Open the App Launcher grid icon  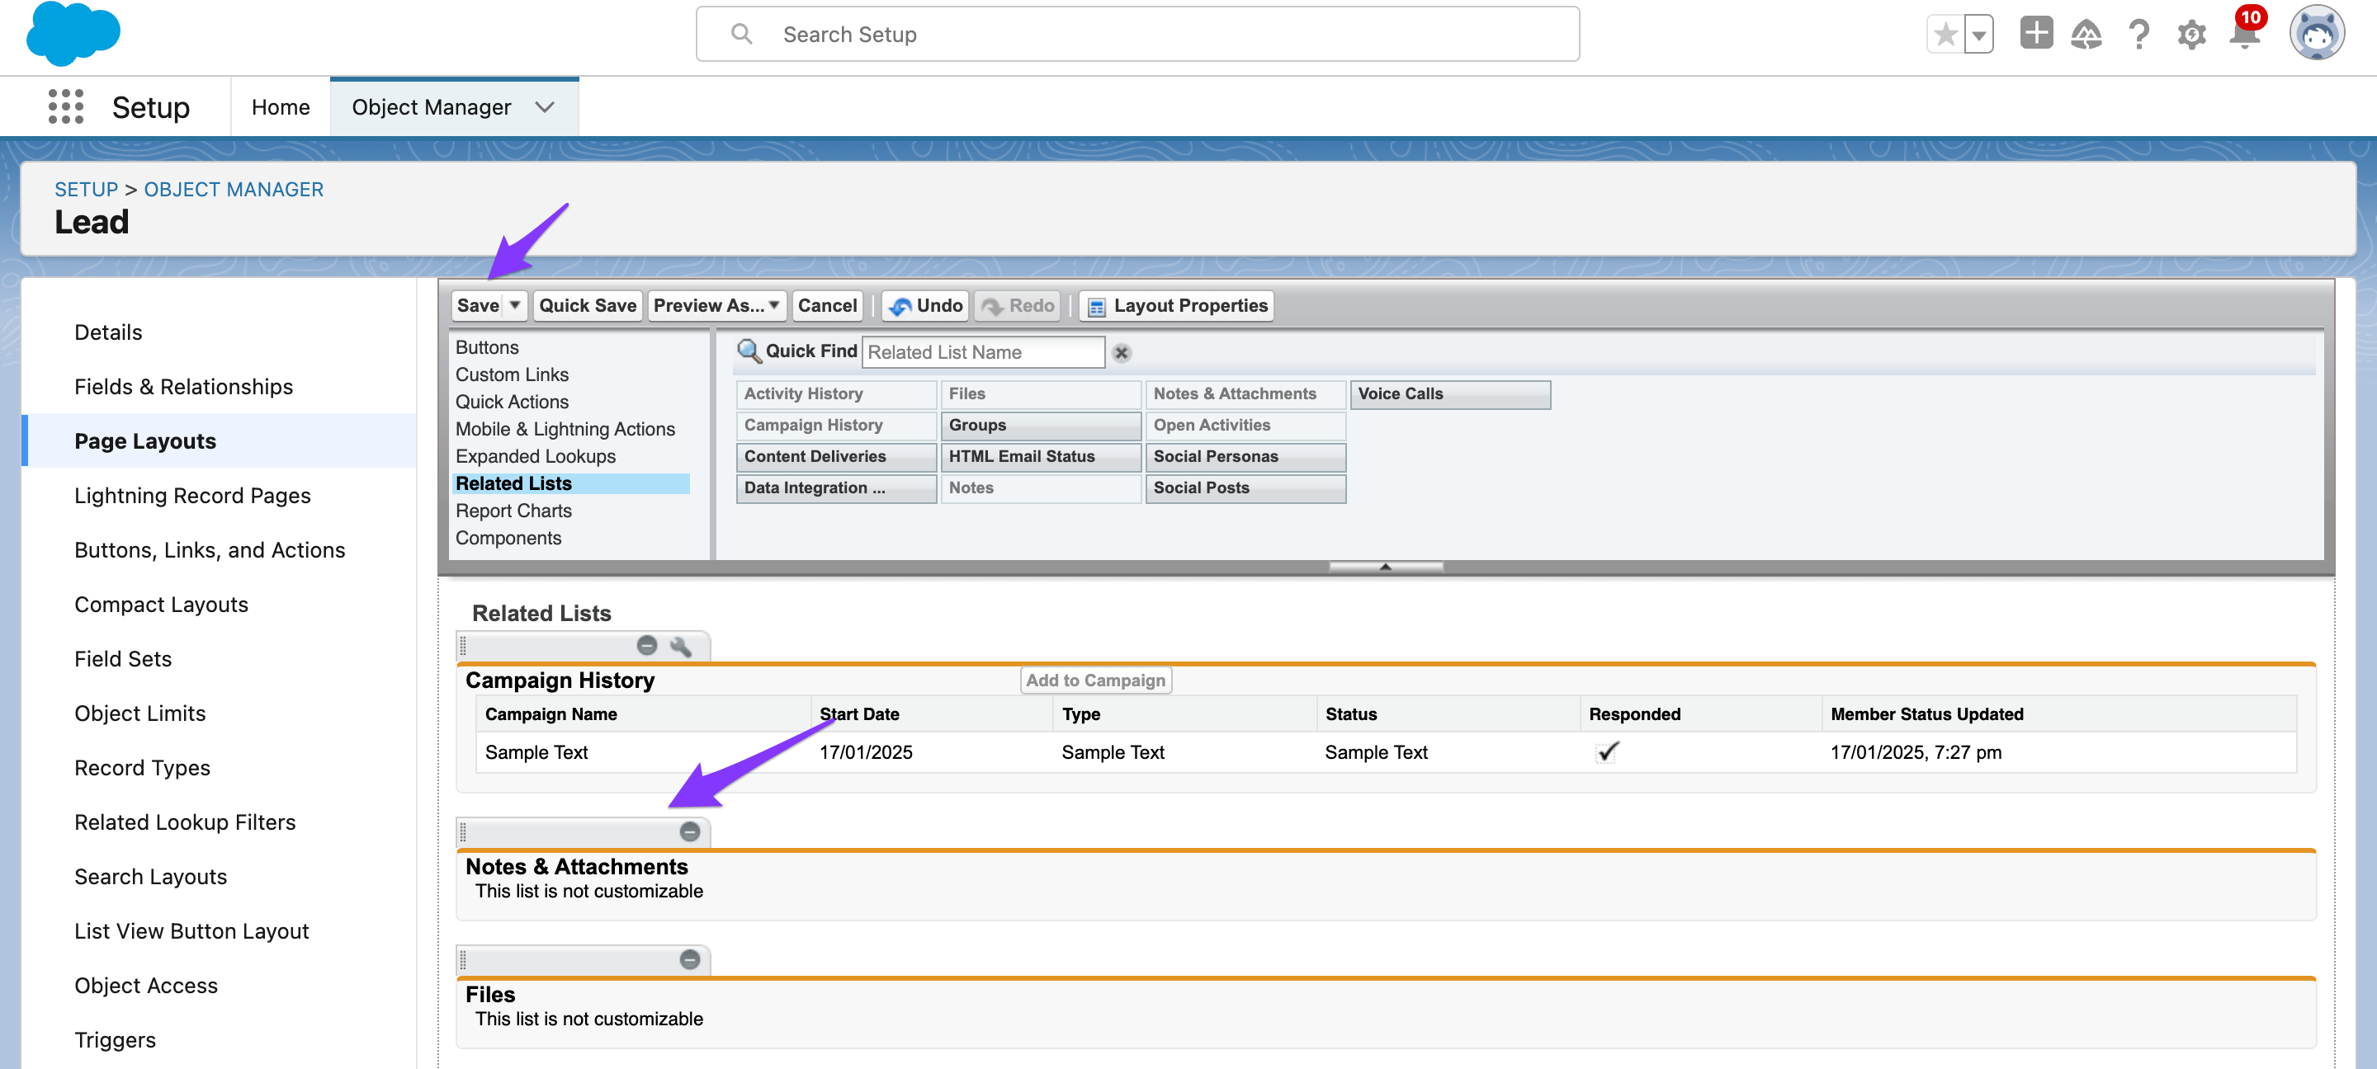click(x=65, y=107)
